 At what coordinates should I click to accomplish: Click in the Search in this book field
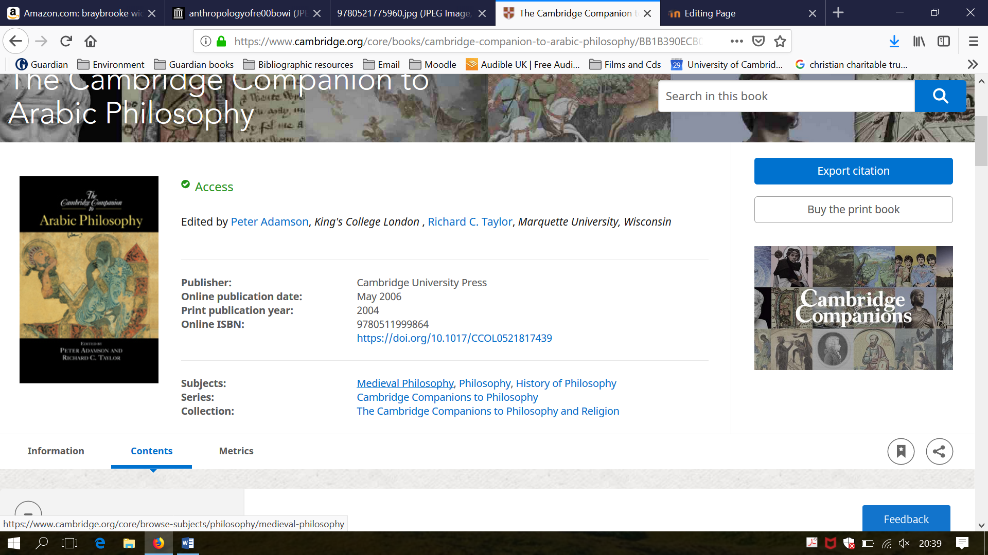786,96
